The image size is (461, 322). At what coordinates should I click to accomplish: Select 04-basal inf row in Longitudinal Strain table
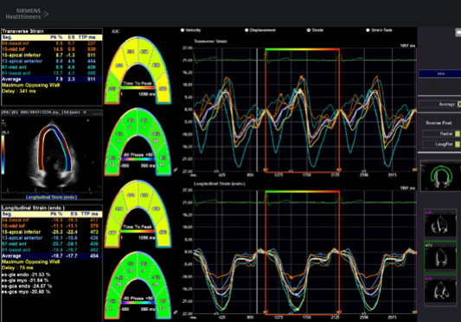point(52,220)
